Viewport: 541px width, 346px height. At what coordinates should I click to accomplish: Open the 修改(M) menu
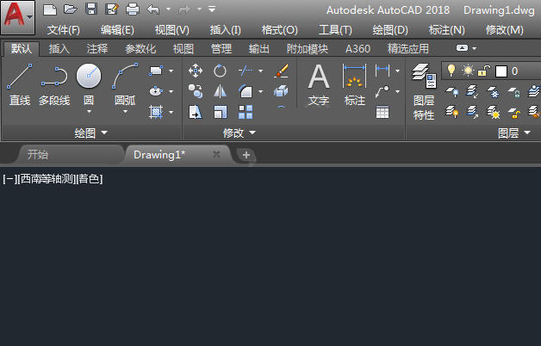[x=505, y=30]
